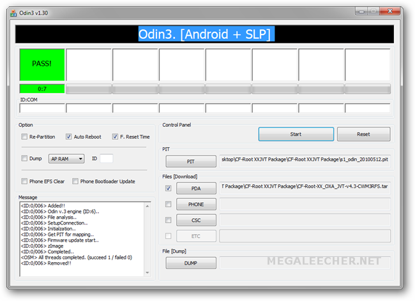Click the 'zImage' log line
This screenshot has width=415, height=301.
(42, 246)
